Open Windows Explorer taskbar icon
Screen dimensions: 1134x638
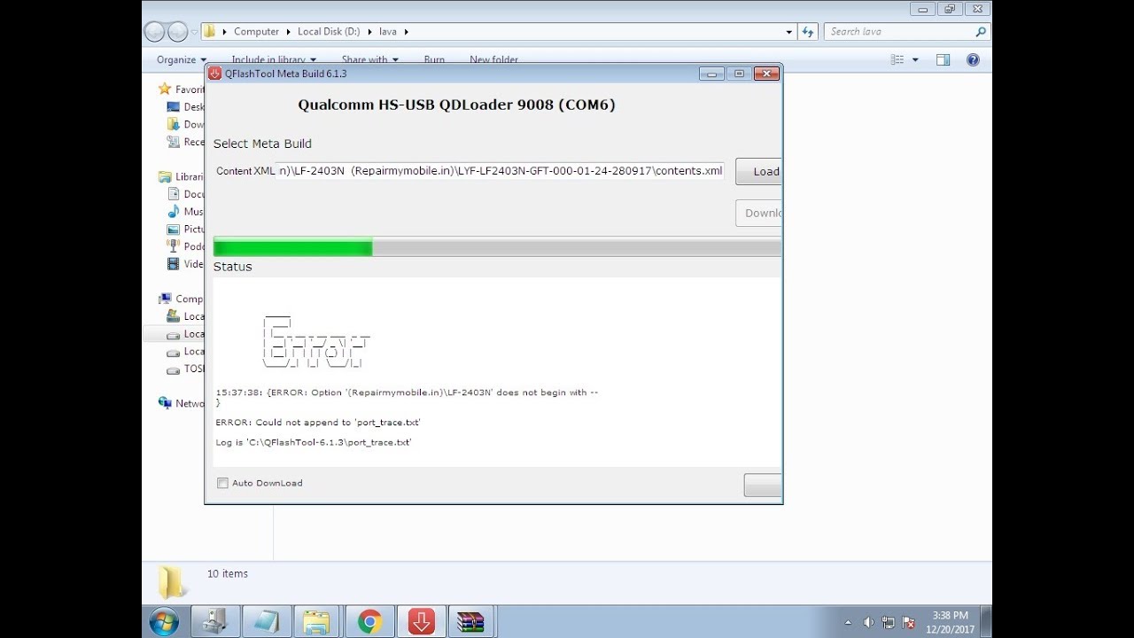[x=316, y=622]
